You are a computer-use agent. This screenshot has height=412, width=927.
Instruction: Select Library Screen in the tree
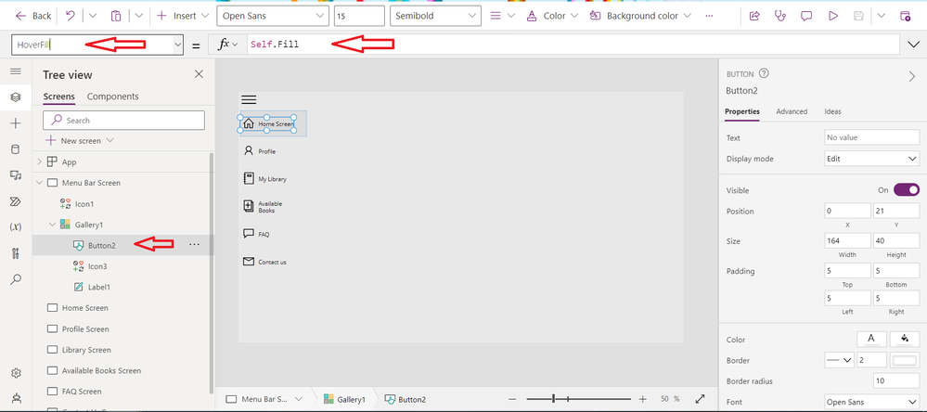pos(86,350)
